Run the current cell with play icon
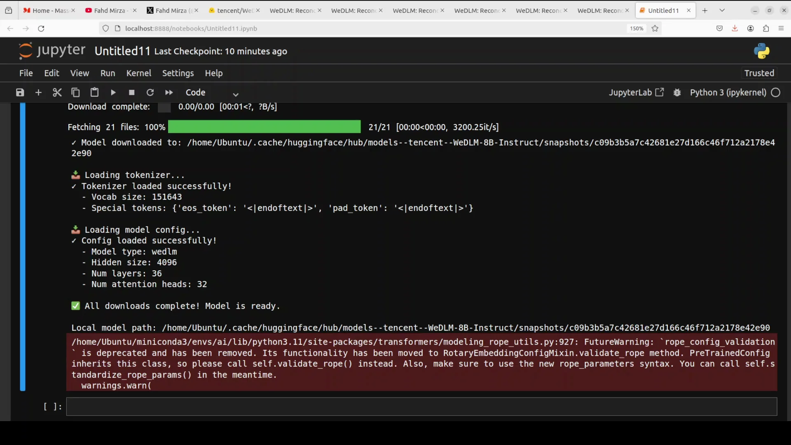Screen dimensions: 791x445 113,92
